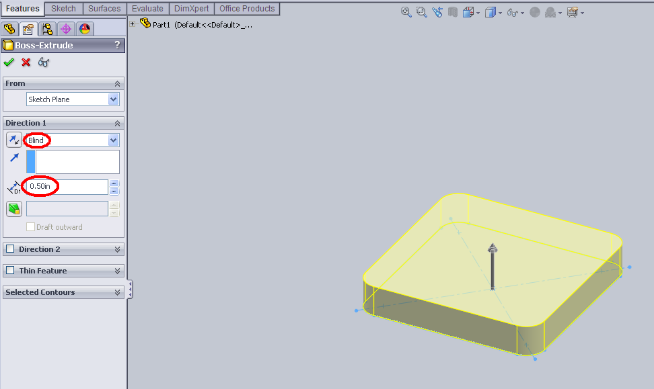The width and height of the screenshot is (654, 389).
Task: Click the panel collapse handle
Action: pos(130,289)
